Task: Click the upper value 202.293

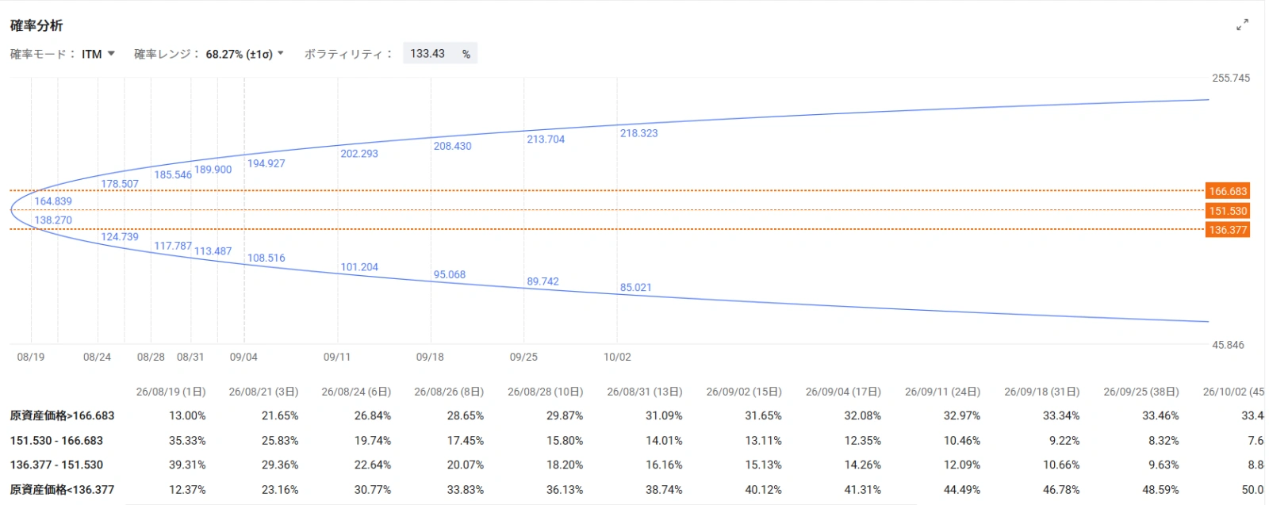Action: (359, 154)
